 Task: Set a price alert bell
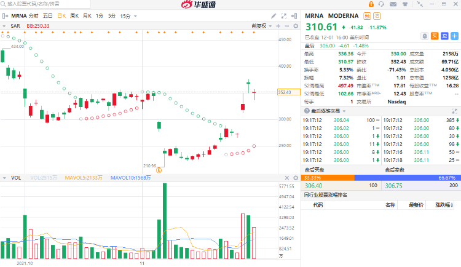click(425, 36)
